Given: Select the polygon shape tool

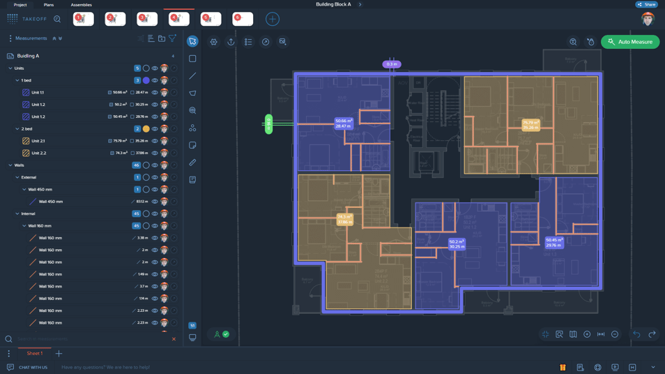Looking at the screenshot, I should pos(192,93).
